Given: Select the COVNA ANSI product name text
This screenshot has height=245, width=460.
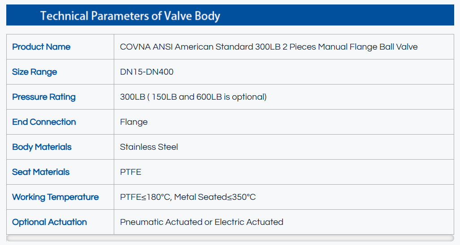Looking at the screenshot, I should [x=269, y=47].
